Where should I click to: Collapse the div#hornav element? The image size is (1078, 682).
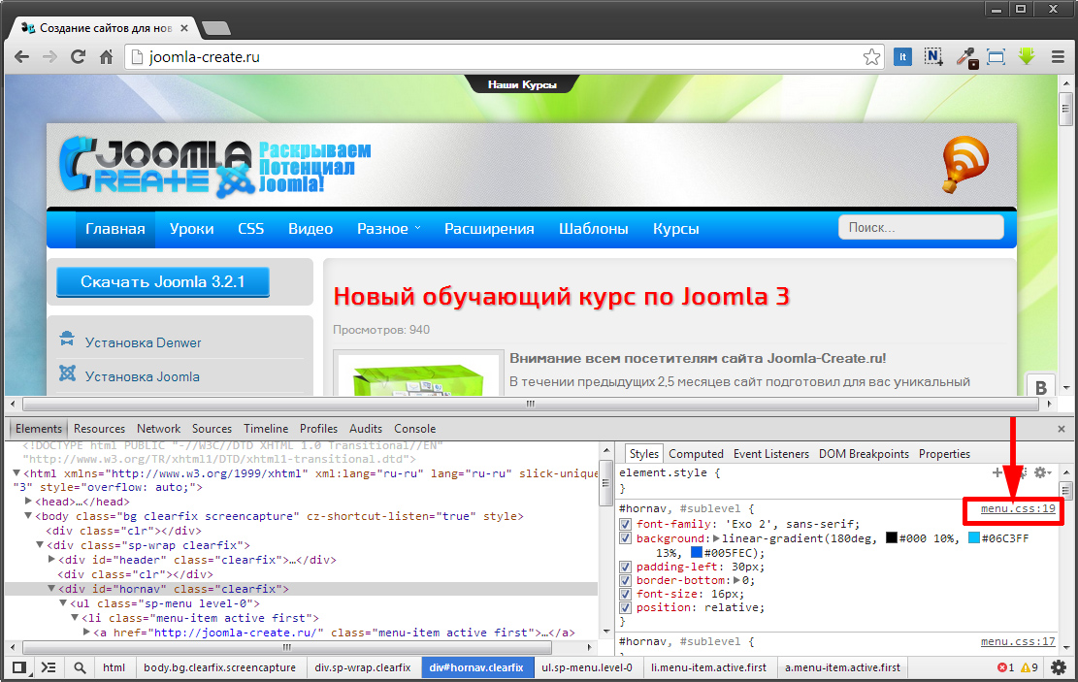pos(52,589)
